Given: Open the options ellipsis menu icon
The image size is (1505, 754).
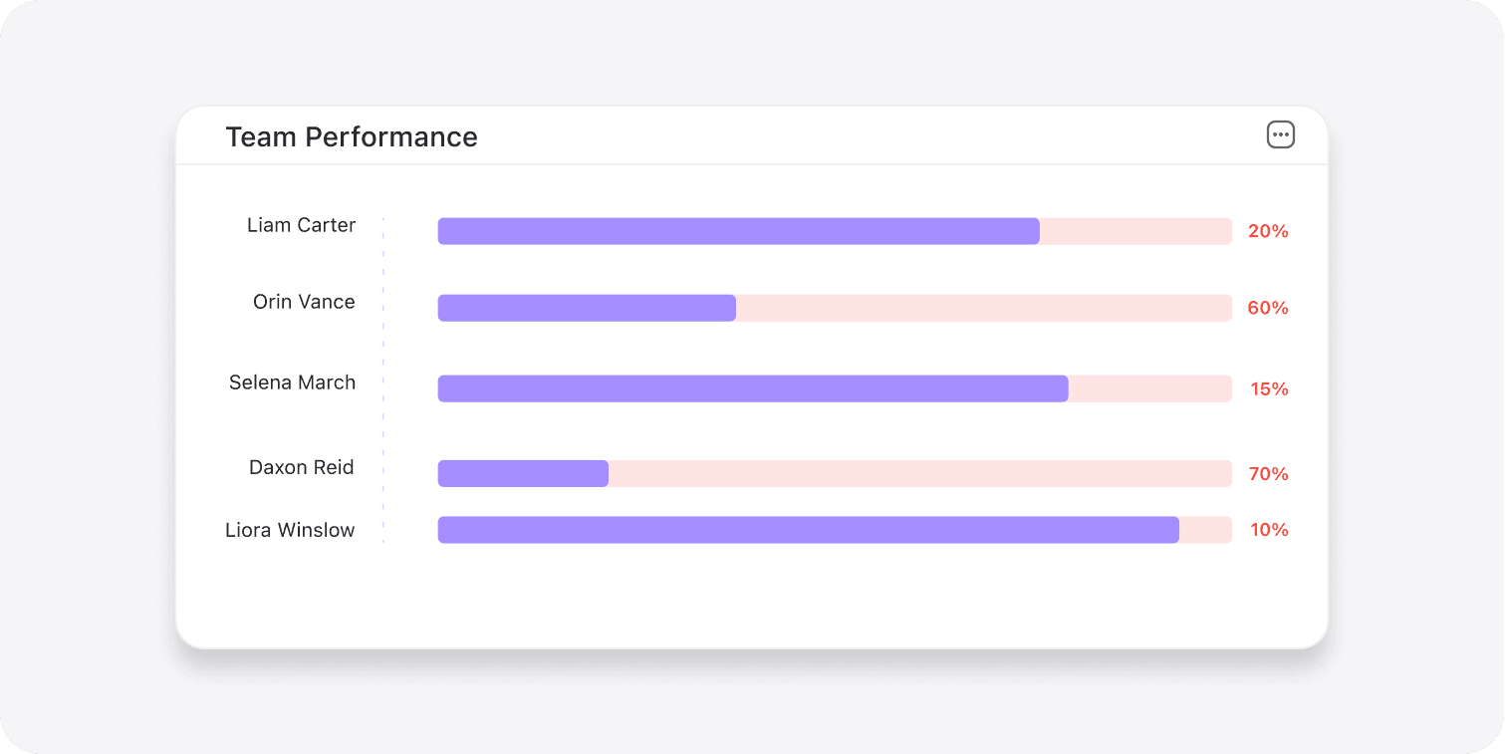Looking at the screenshot, I should tap(1281, 133).
